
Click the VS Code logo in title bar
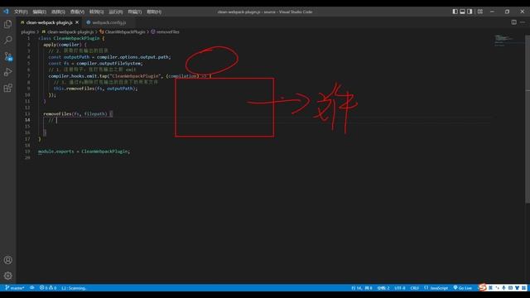click(x=6, y=12)
